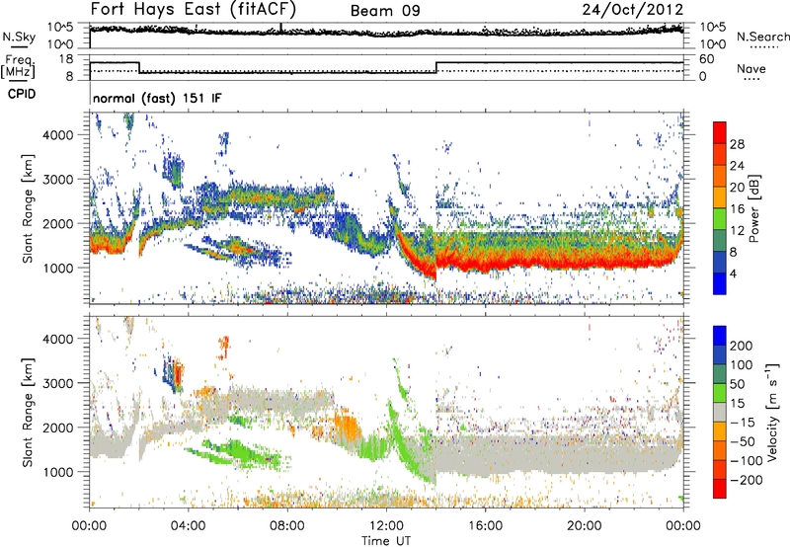Click the date '24/Oct/2012'
The image size is (790, 547).
click(633, 10)
